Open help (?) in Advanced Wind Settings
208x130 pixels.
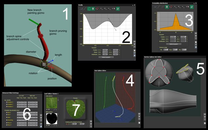coord(41,120)
